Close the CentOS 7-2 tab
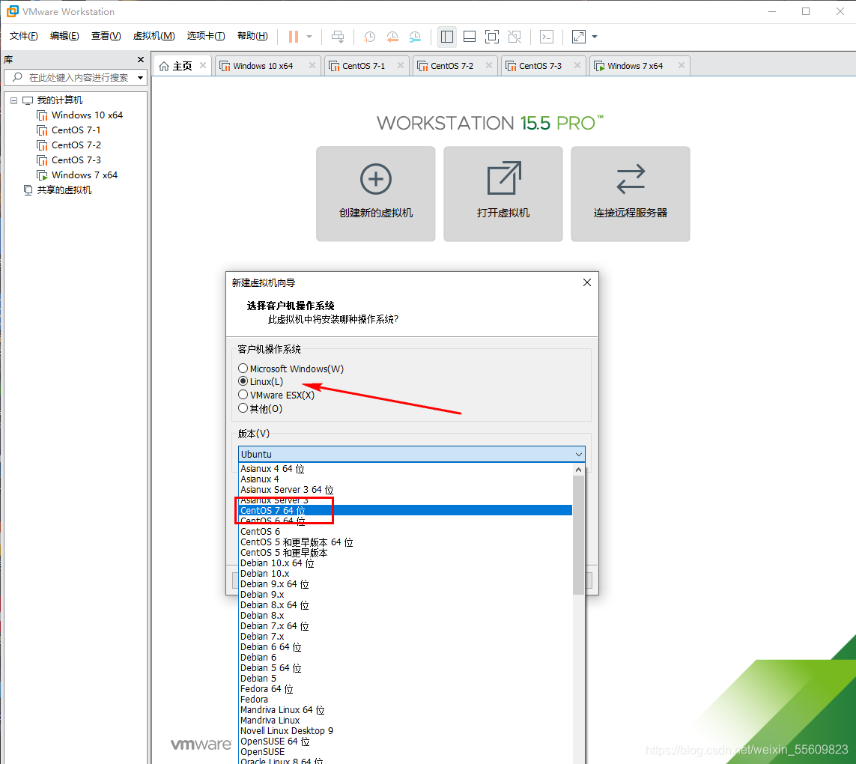This screenshot has width=856, height=764. [489, 65]
